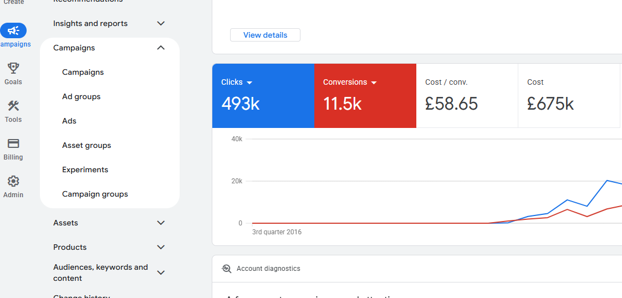Open the Clicks metric dropdown
The width and height of the screenshot is (622, 298).
coord(249,83)
